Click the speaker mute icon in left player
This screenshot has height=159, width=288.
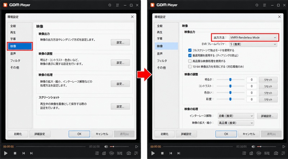[106, 146]
